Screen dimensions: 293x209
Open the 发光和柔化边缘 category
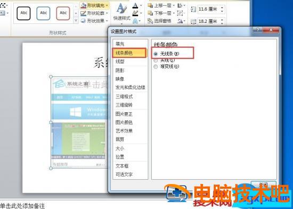130,87
